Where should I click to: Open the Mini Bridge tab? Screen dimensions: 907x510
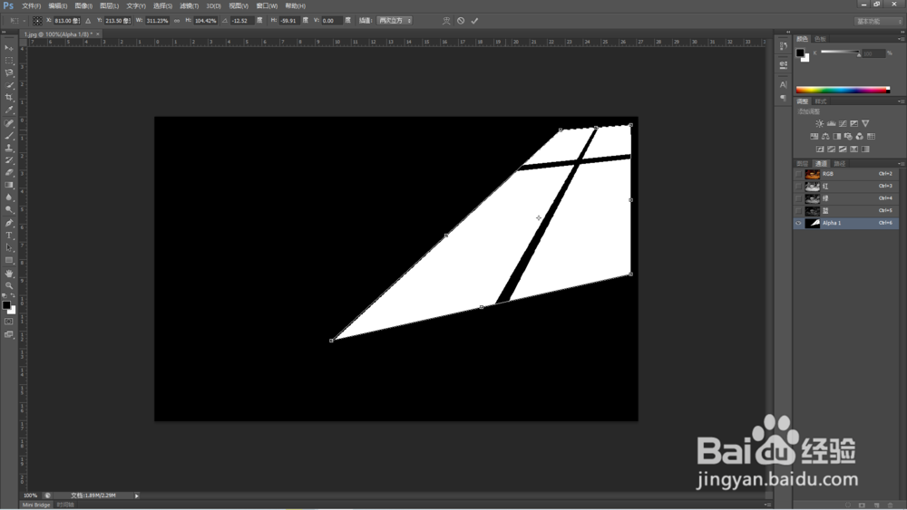(36, 505)
